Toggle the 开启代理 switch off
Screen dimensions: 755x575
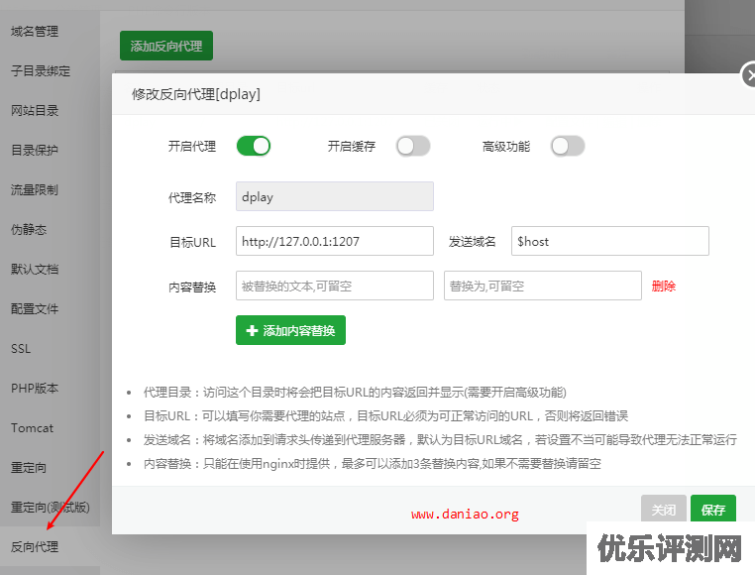(x=254, y=146)
